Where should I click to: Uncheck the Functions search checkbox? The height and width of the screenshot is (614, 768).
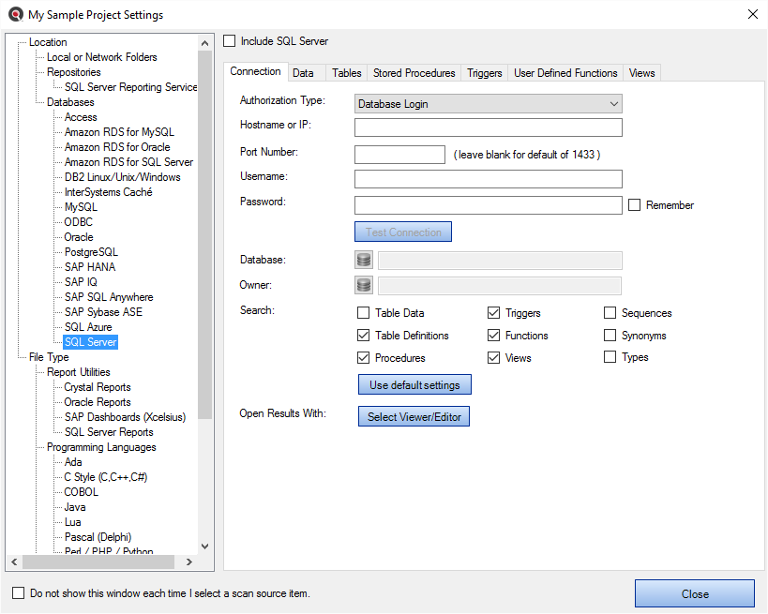493,336
